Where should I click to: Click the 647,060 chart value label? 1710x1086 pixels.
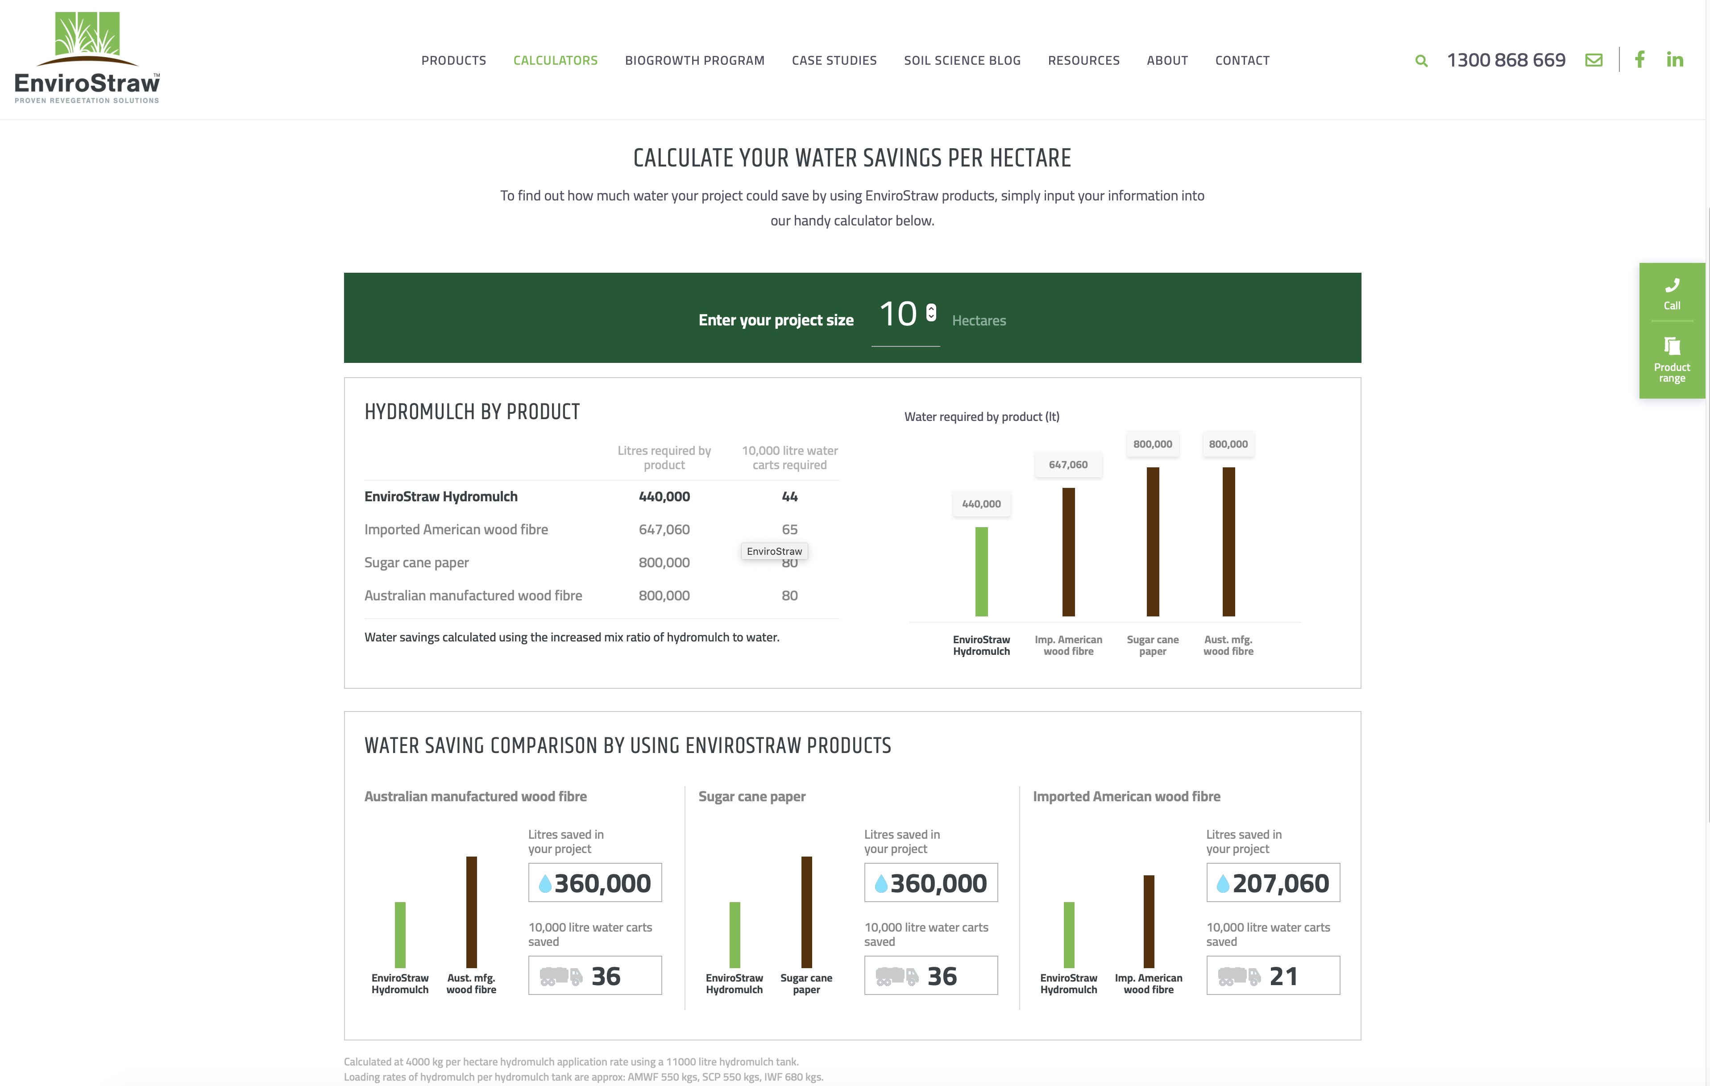coord(1068,465)
